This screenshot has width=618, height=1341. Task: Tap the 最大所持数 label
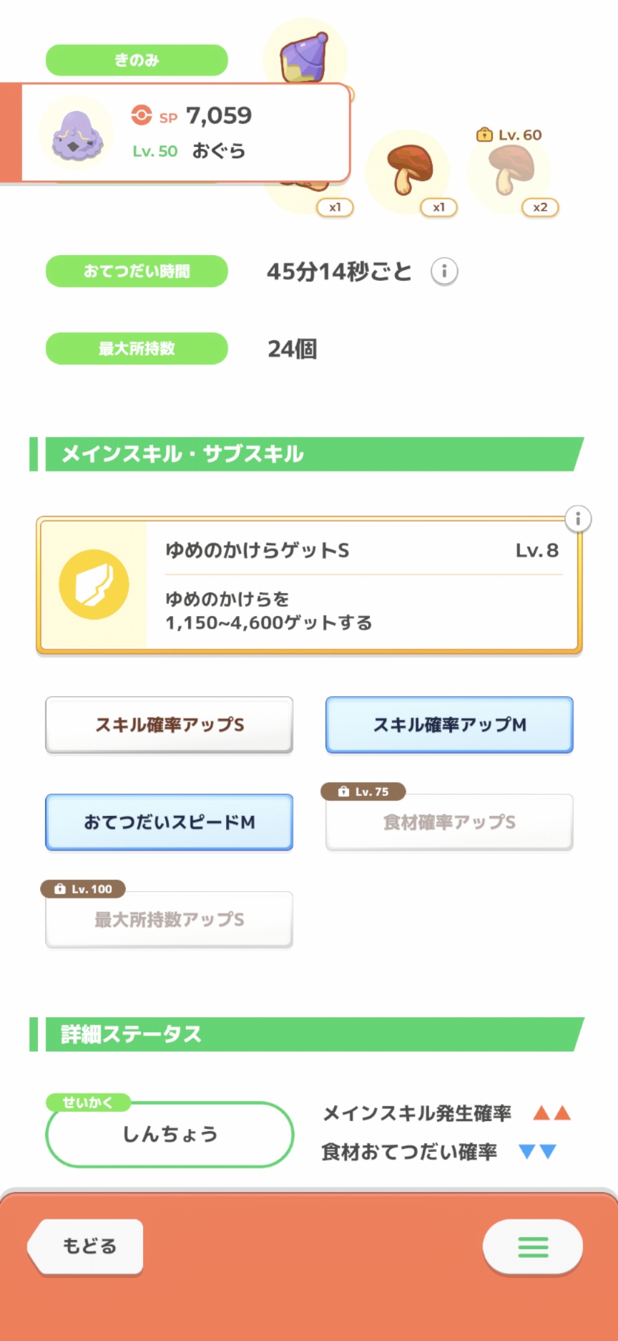click(x=137, y=349)
